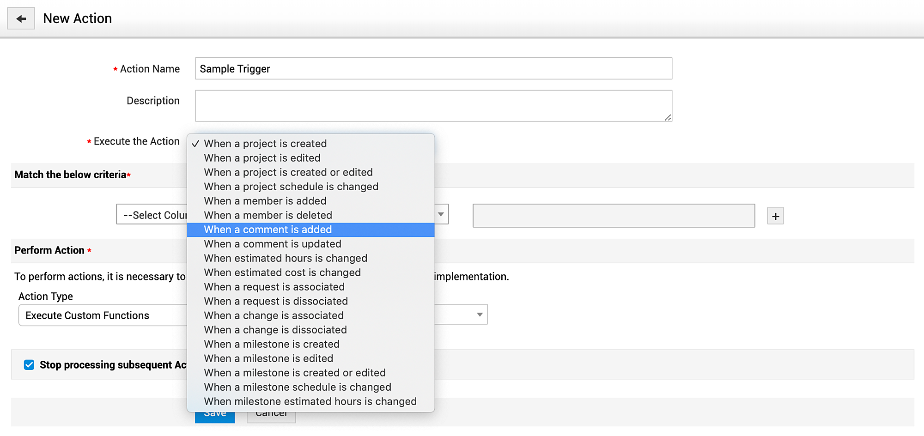Uncheck Stop processing subsequent Actions checkbox
This screenshot has width=924, height=436.
pos(29,365)
